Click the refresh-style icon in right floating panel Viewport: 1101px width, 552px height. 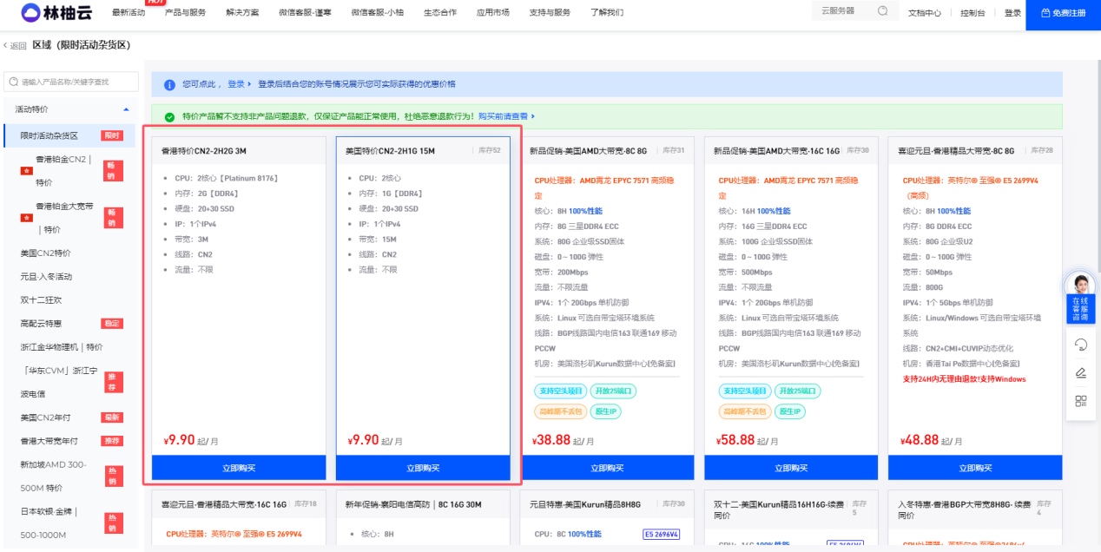point(1081,345)
